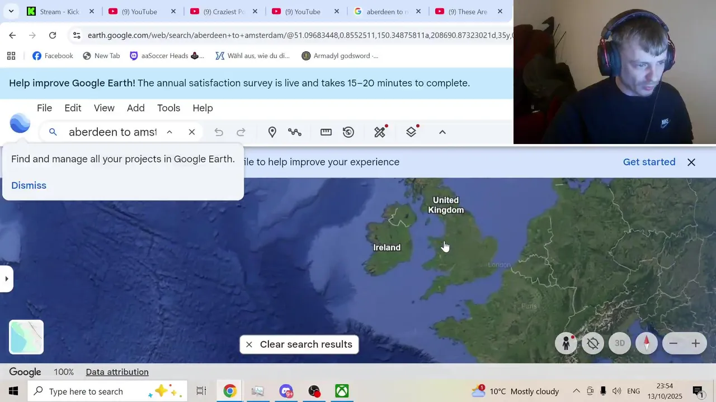The width and height of the screenshot is (716, 402).
Task: Dismiss the projects tooltip
Action: [29, 185]
